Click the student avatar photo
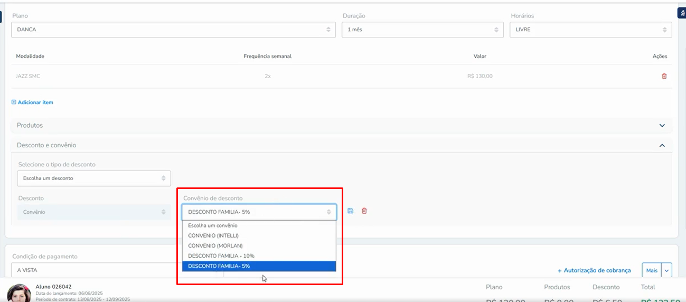 (x=18, y=294)
